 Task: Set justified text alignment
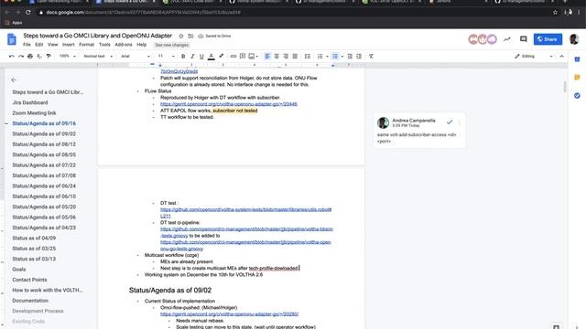point(295,57)
